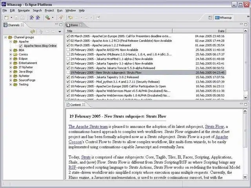This screenshot has width=251, height=188.
Task: Select the Whassup perspective button
Action: pyautogui.click(x=224, y=17)
